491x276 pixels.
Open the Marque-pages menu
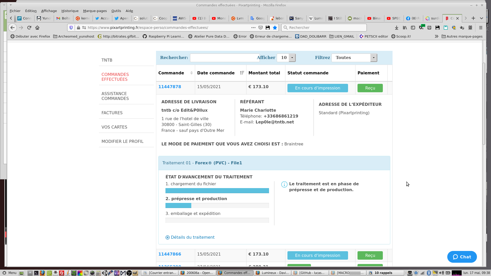pos(95,11)
